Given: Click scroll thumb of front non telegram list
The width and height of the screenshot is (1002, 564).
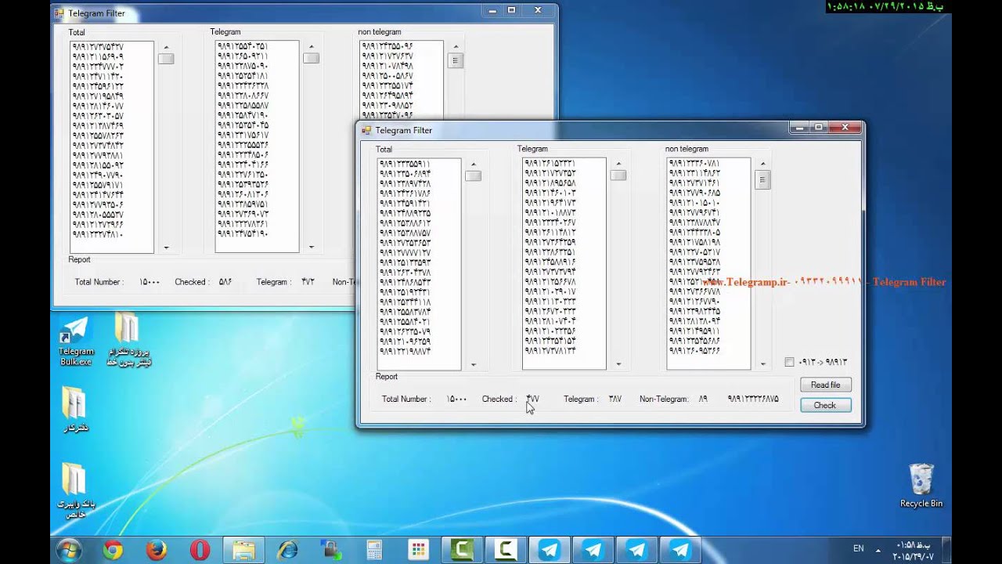Looking at the screenshot, I should 762,180.
